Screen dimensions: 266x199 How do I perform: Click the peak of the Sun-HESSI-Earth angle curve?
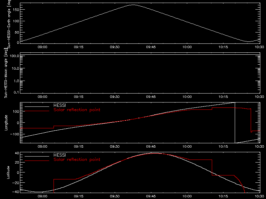point(133,5)
